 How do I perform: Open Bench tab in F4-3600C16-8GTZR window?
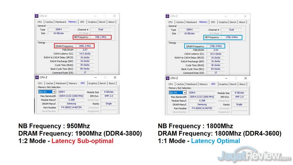tap(233, 84)
